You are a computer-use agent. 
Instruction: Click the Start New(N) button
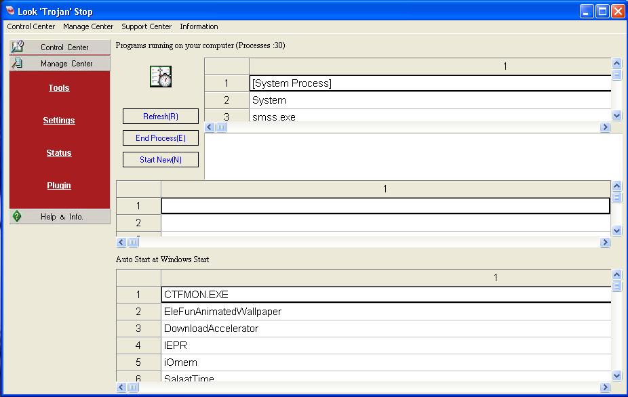point(161,160)
